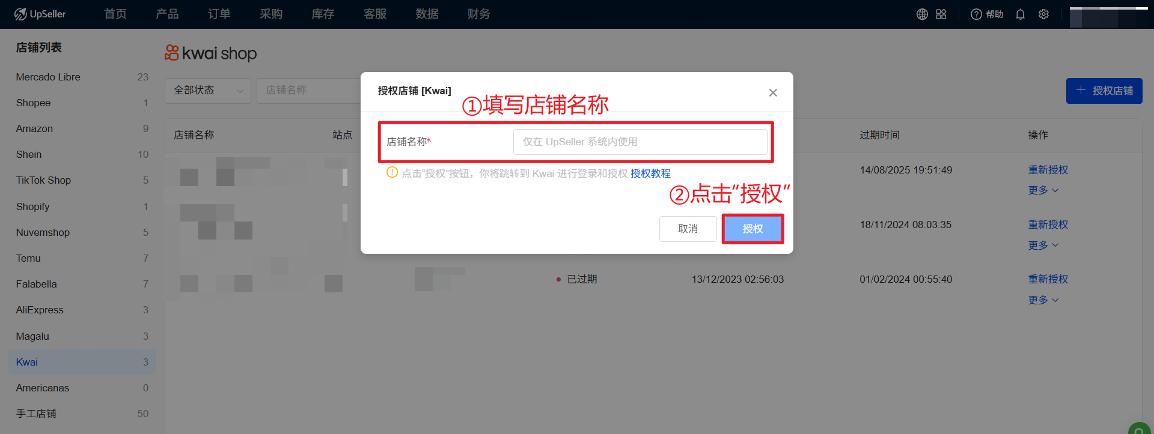Close the Kwai authorization dialog
Screen dimensions: 1154x434
773,92
